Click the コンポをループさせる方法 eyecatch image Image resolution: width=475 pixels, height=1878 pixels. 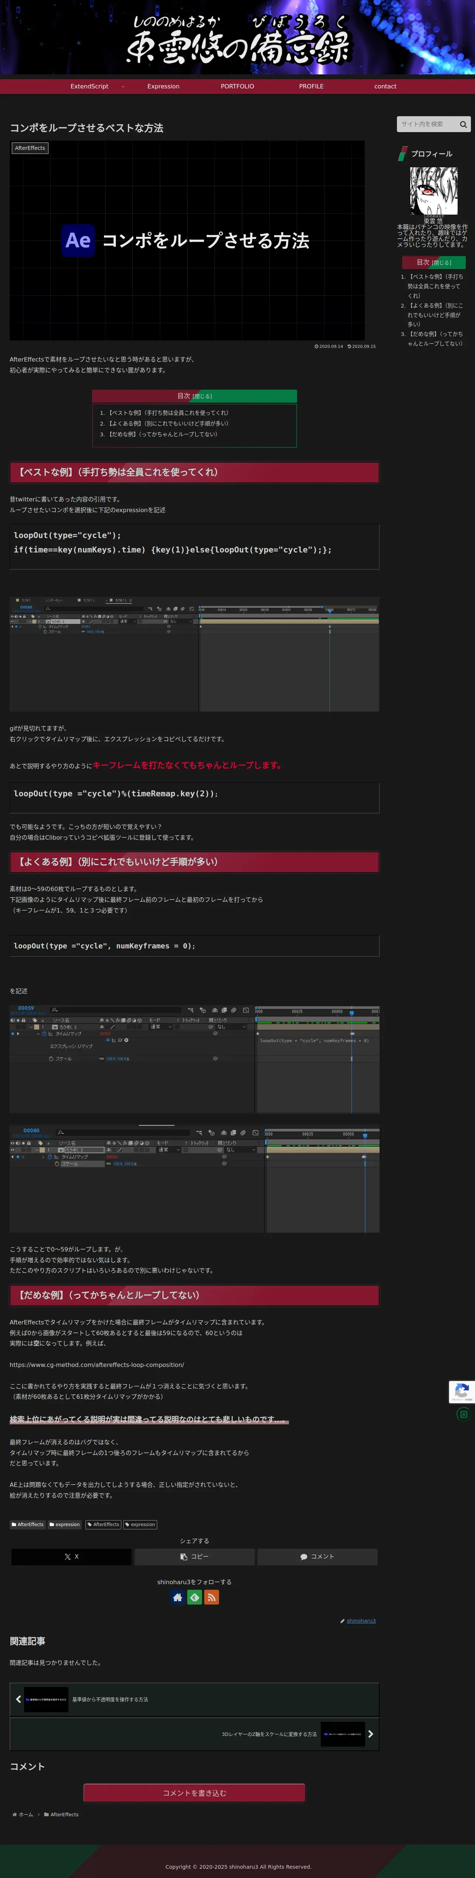click(x=187, y=241)
